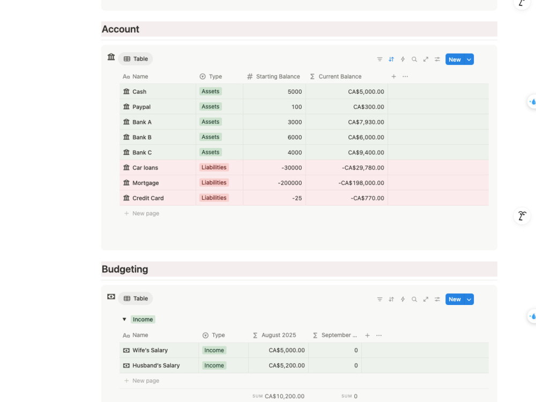The width and height of the screenshot is (536, 402).
Task: Click the Liabilities tag on Mortgage row
Action: [x=214, y=183]
